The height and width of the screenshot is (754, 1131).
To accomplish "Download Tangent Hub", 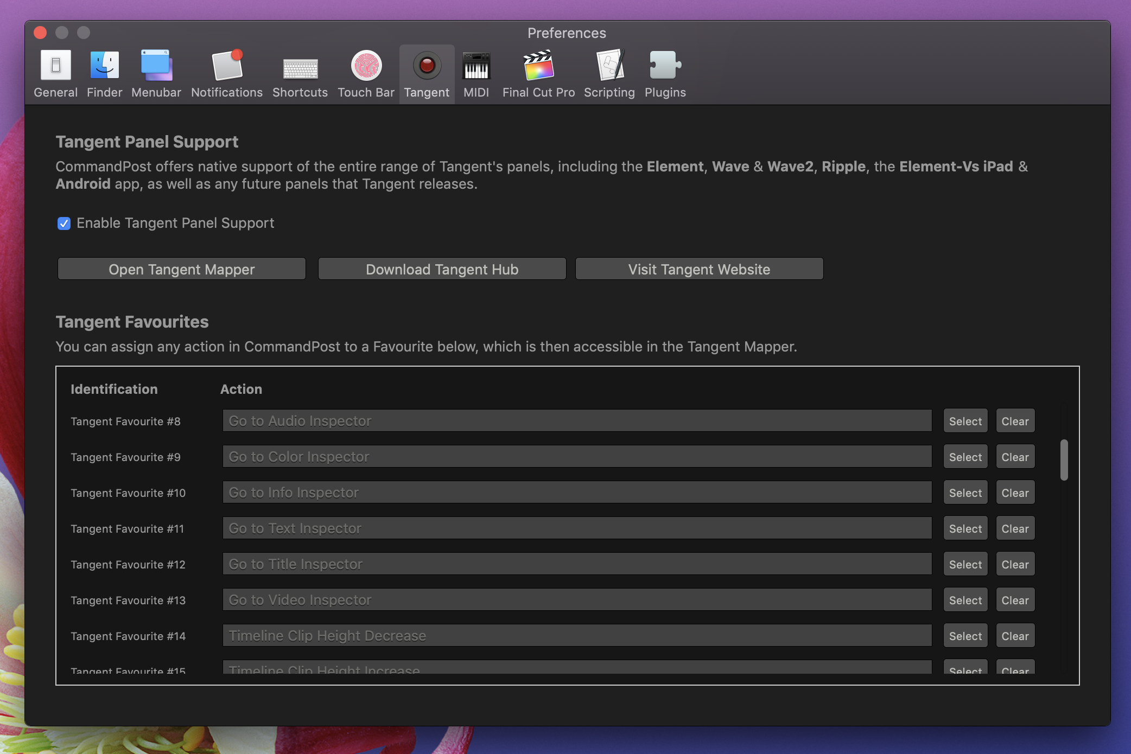I will tap(441, 269).
